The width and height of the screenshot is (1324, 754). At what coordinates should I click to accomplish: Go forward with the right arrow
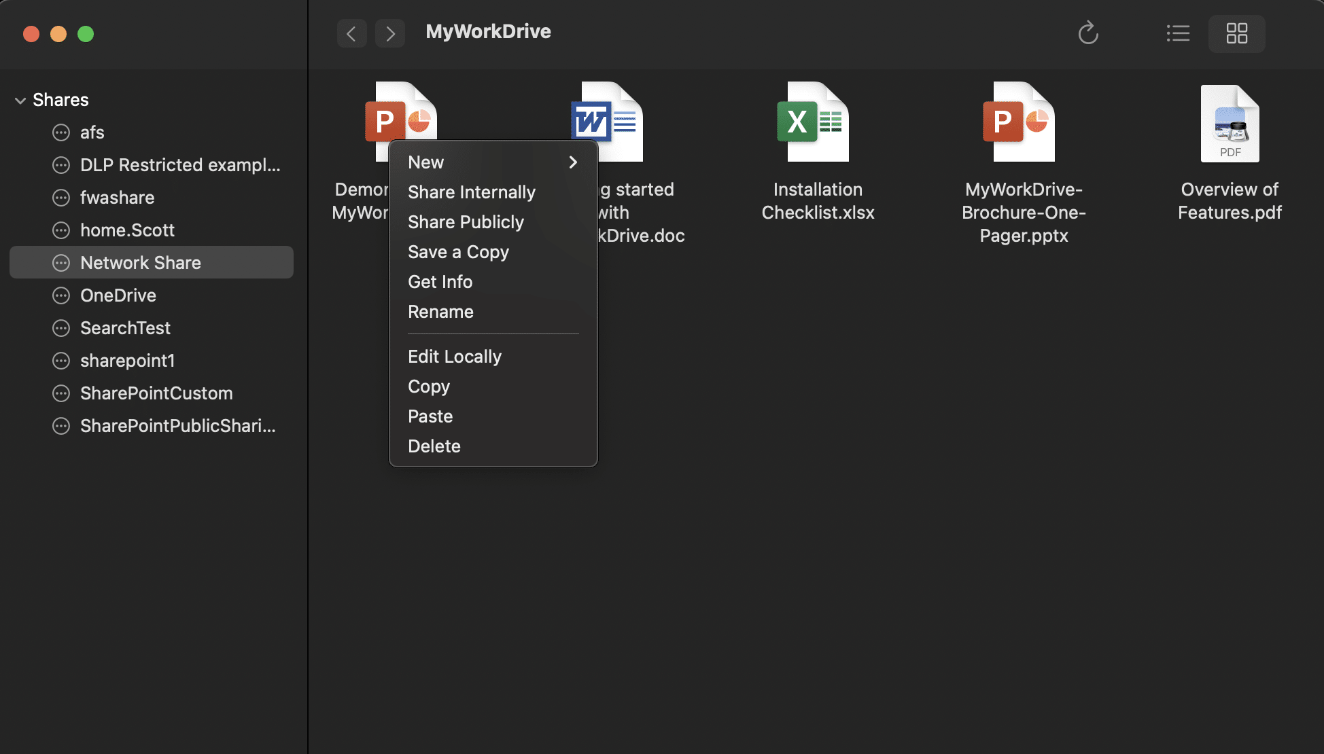click(x=390, y=33)
